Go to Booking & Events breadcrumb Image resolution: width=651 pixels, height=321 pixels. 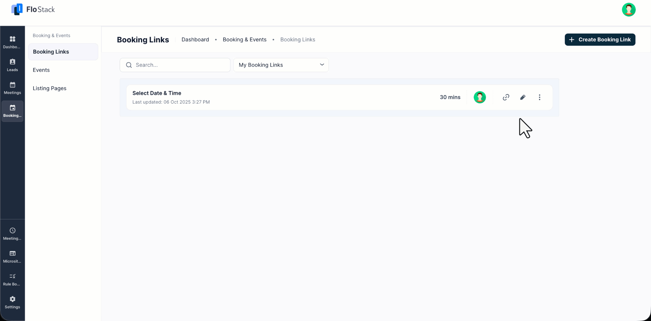coord(244,40)
